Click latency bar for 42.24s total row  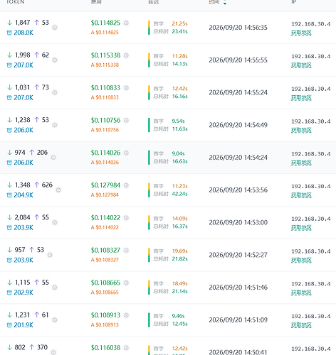click(x=149, y=190)
